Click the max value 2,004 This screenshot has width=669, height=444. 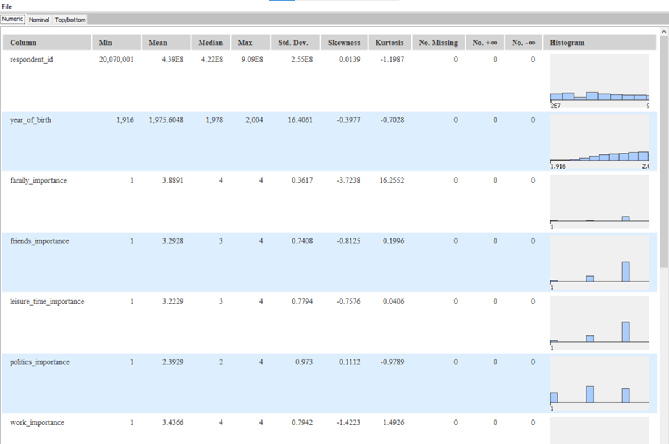pyautogui.click(x=254, y=120)
